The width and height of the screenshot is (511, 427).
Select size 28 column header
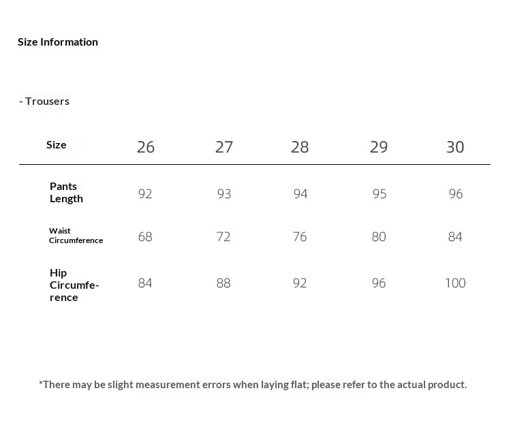[x=300, y=147]
